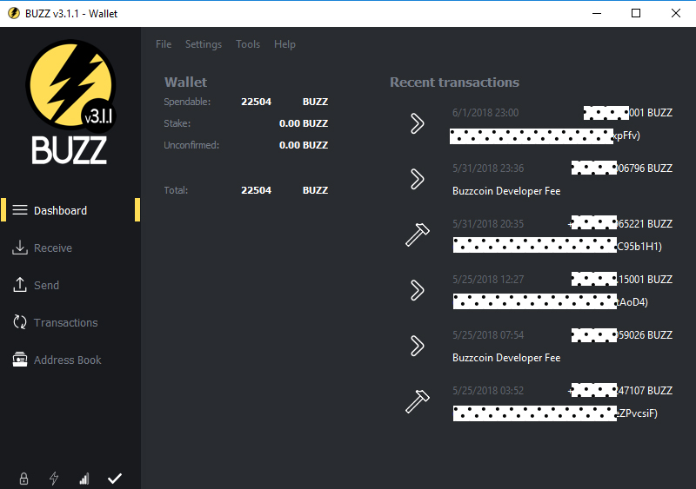Viewport: 696px width, 489px height.
Task: Select the 5/25/2018 07:54 transaction date
Action: (488, 335)
